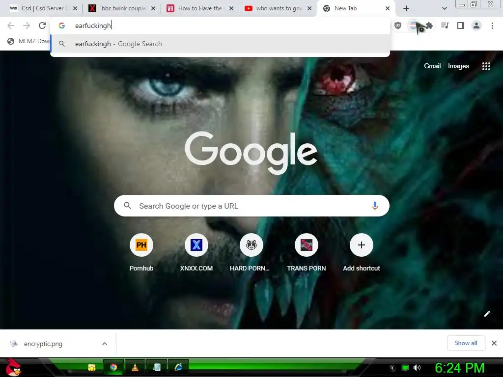Open the file explorer taskbar icon
This screenshot has width=503, height=377.
92,367
